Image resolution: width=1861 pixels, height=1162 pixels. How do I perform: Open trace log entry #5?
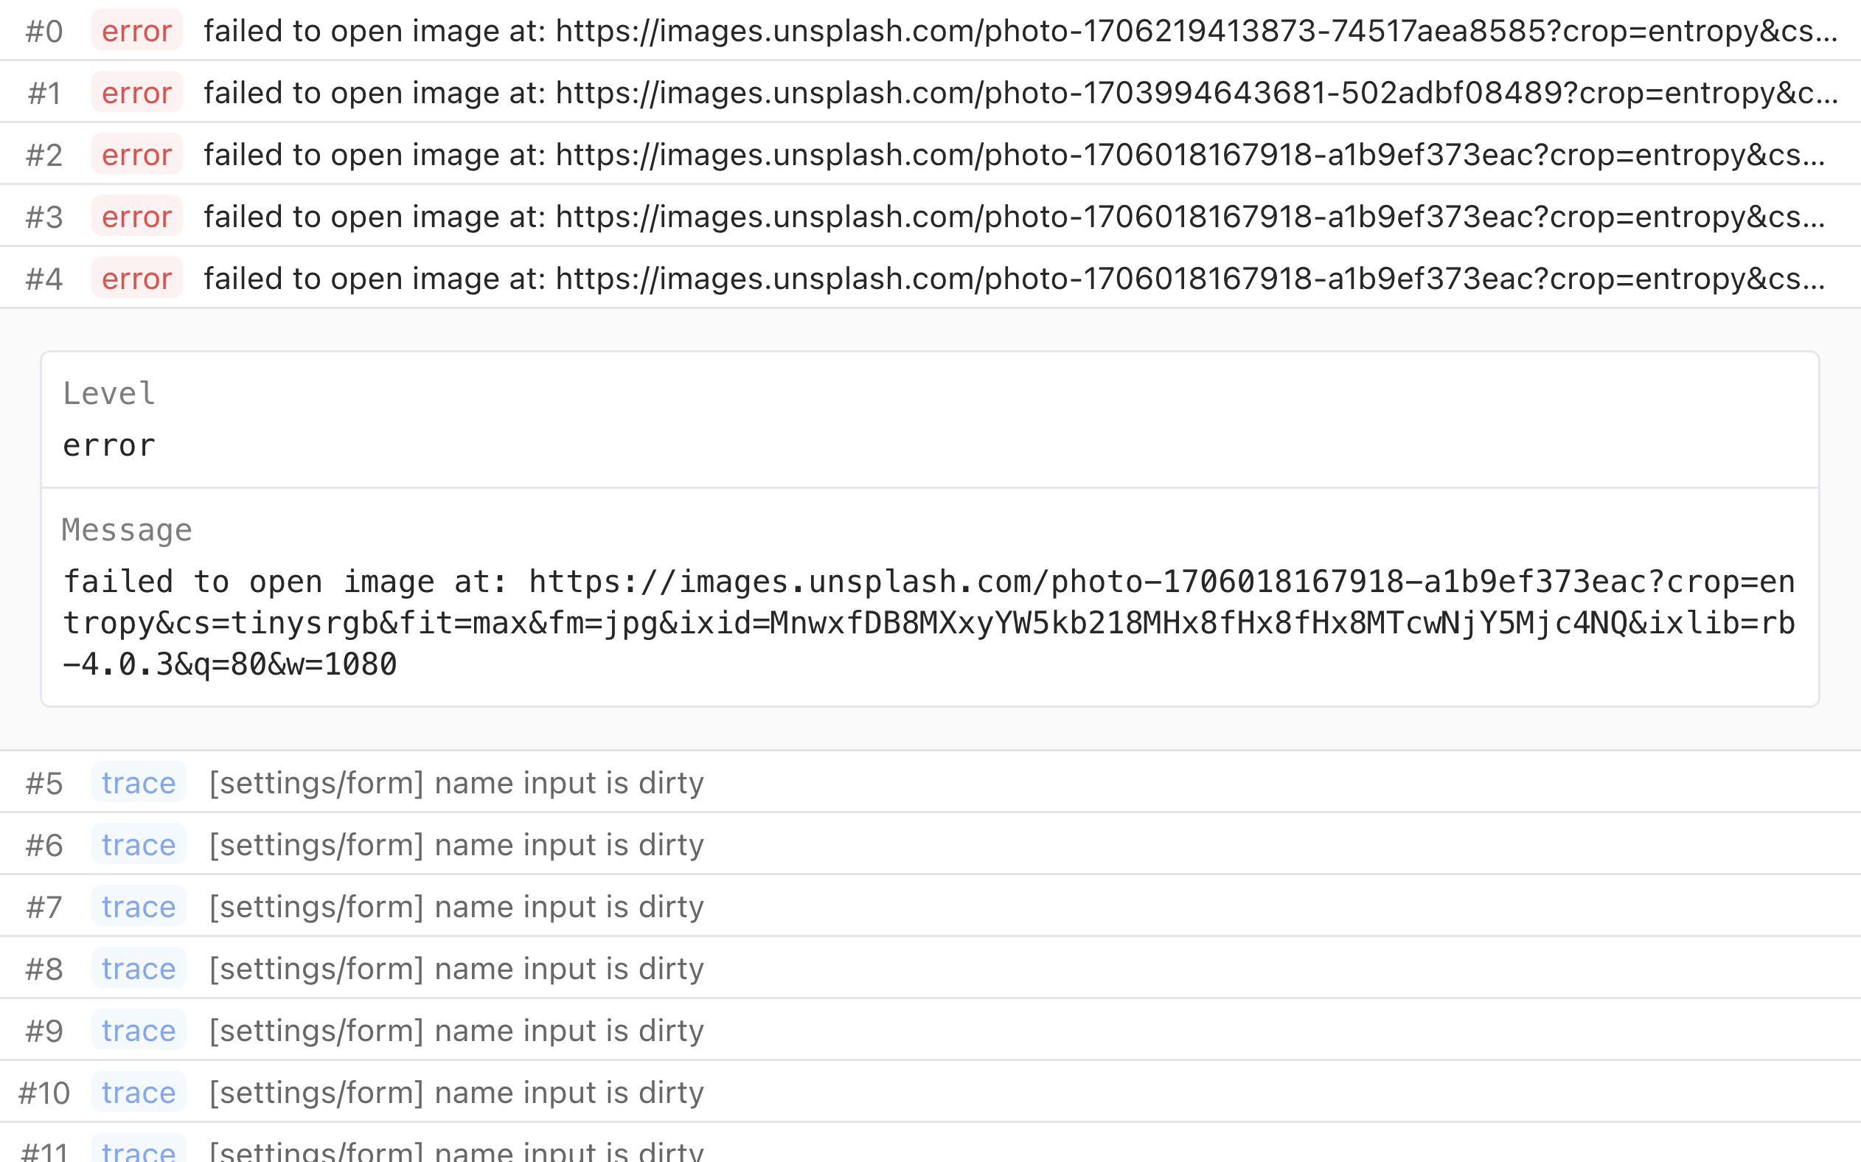click(456, 783)
